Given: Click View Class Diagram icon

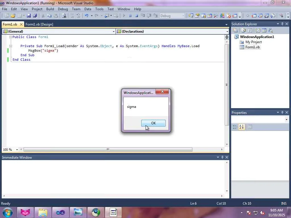Looking at the screenshot, I should (x=271, y=31).
